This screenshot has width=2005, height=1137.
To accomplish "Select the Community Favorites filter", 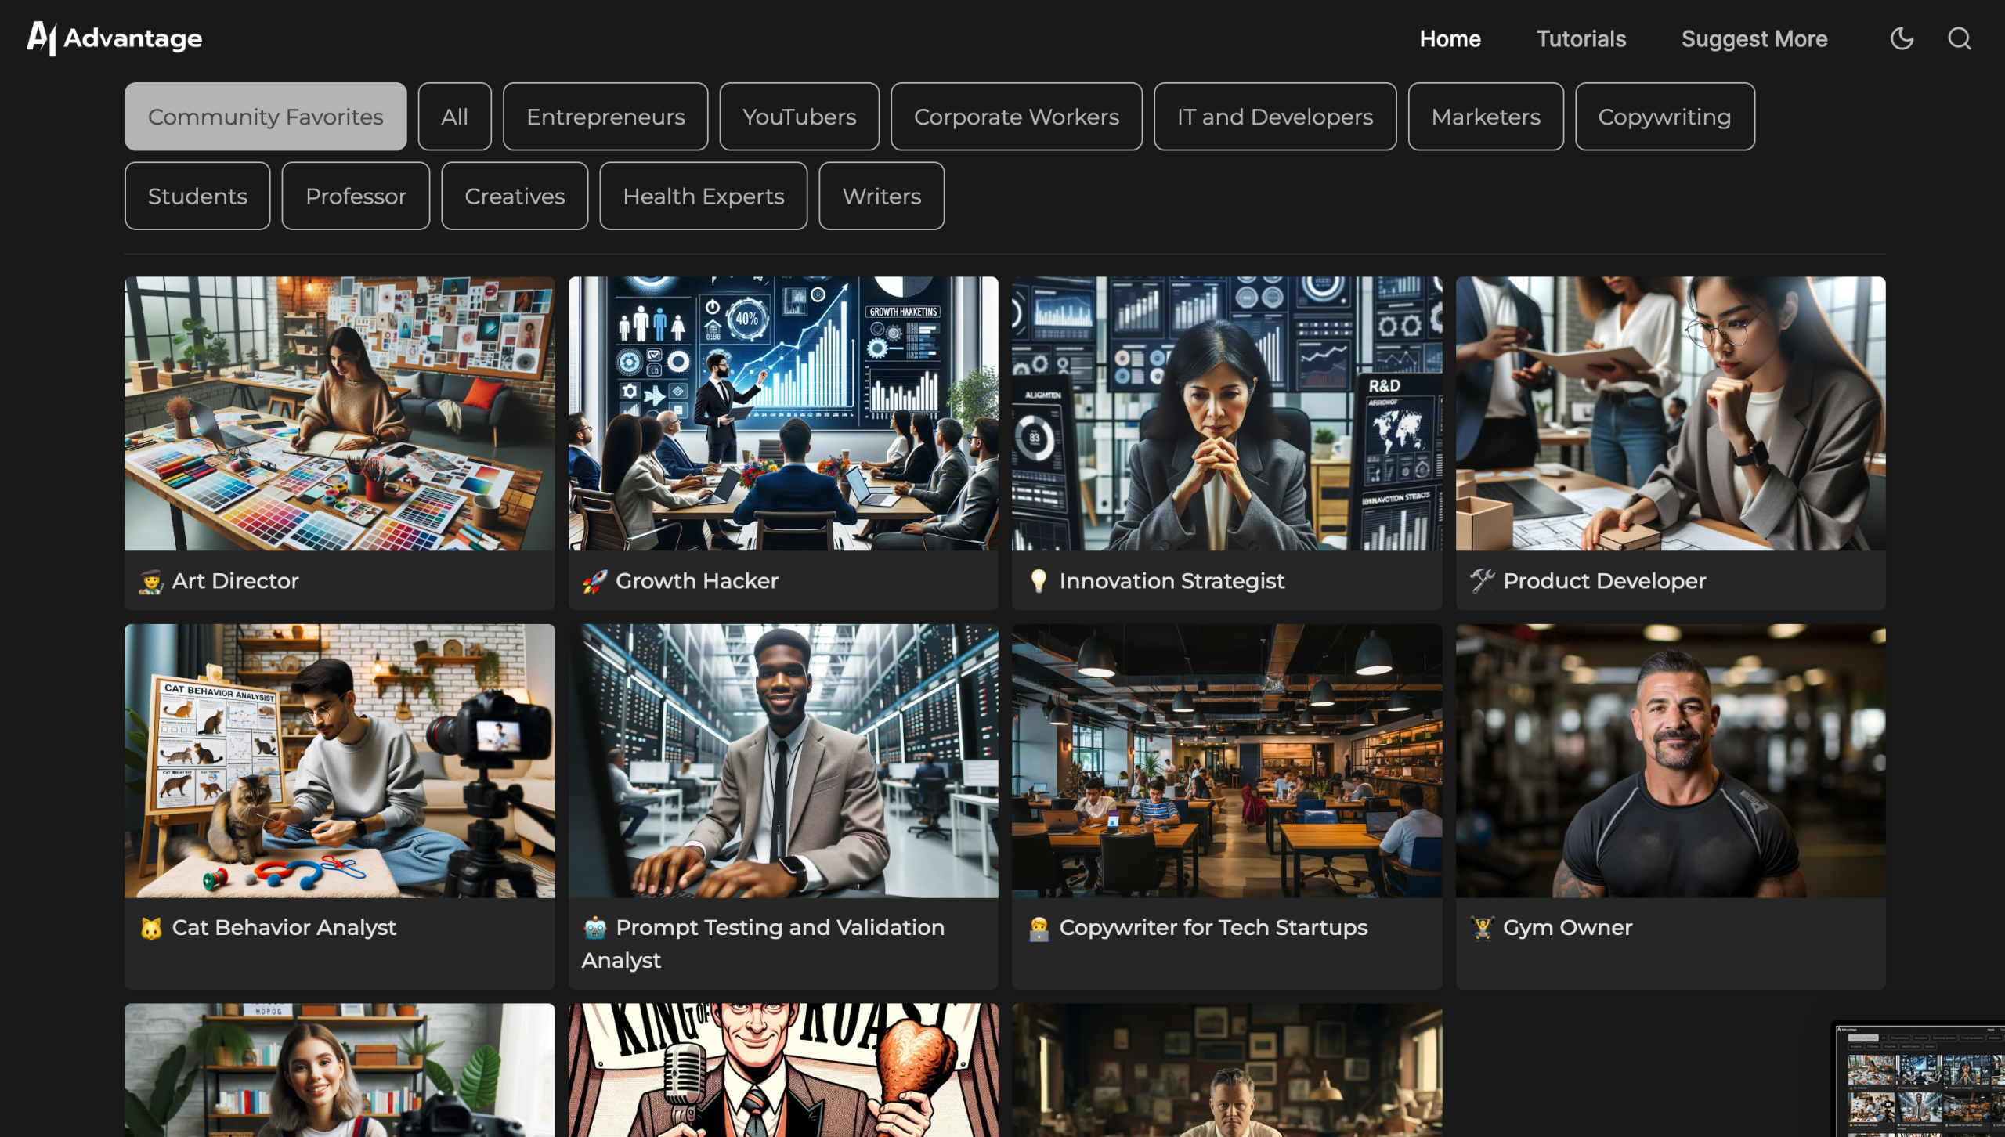I will pos(266,117).
